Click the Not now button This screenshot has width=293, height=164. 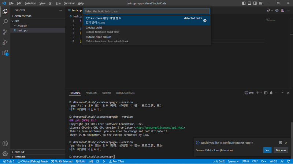(x=281, y=150)
